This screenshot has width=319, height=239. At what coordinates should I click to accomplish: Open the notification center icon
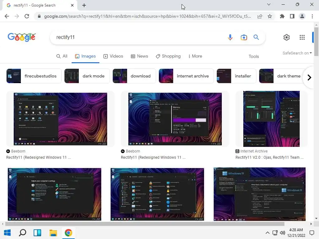pyautogui.click(x=312, y=233)
